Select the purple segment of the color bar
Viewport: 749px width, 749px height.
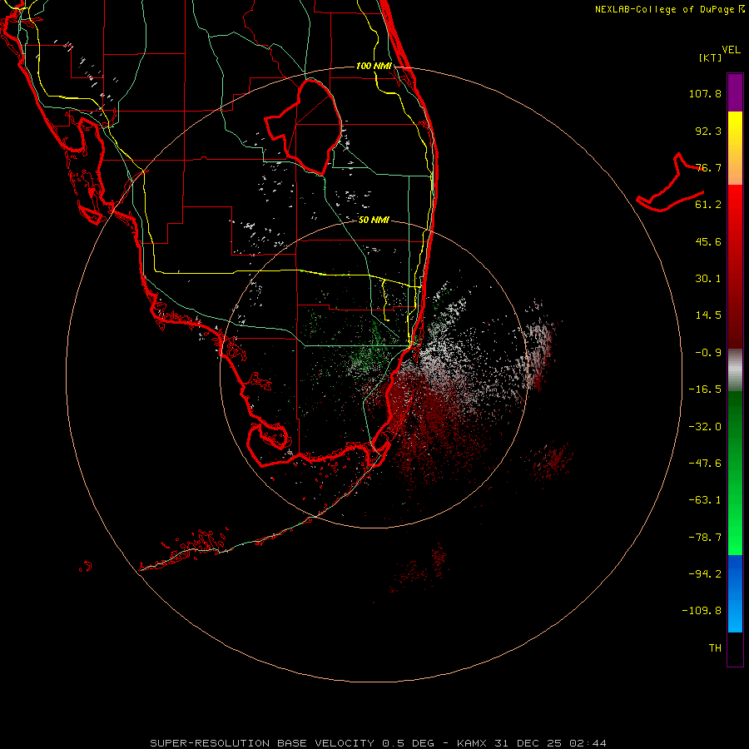[735, 92]
